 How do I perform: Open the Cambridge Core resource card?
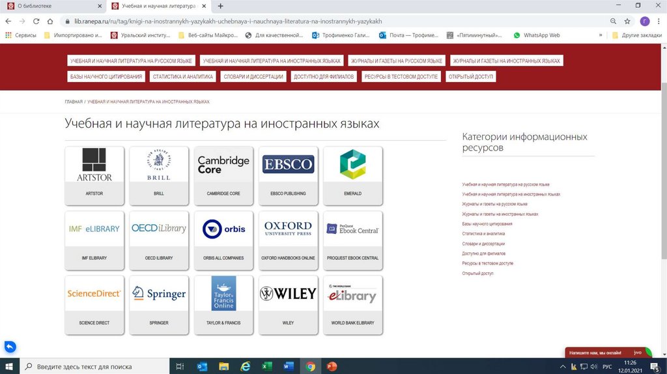[x=223, y=176]
